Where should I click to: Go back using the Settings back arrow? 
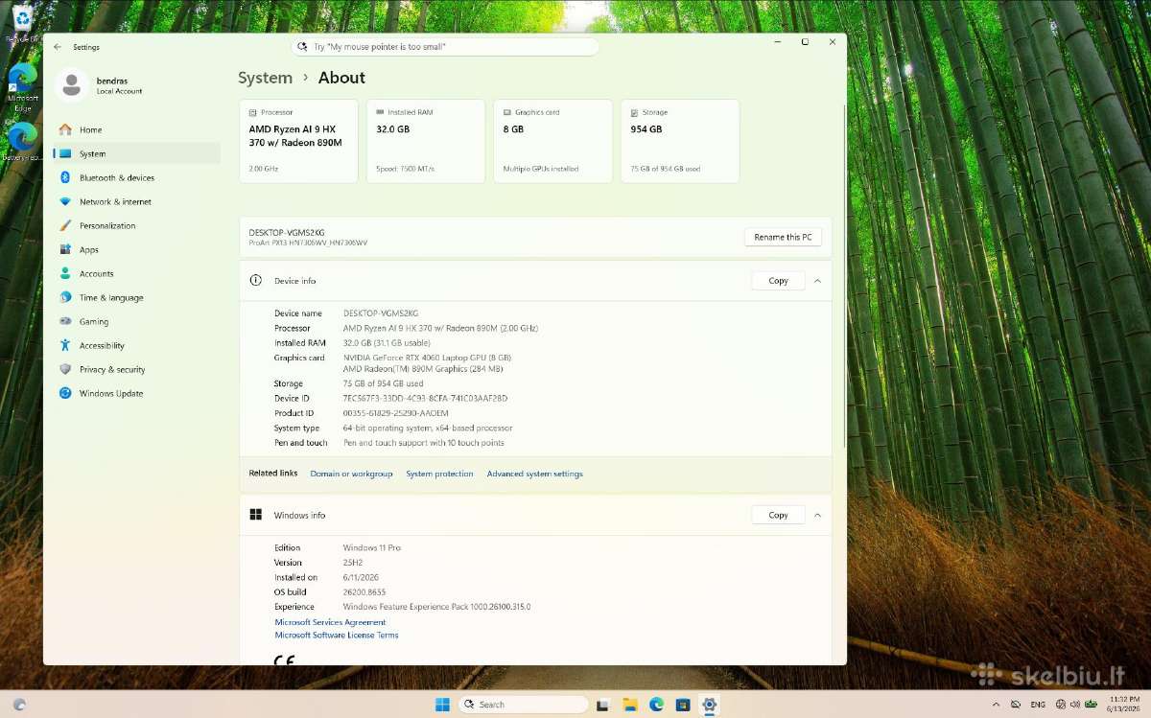tap(58, 47)
